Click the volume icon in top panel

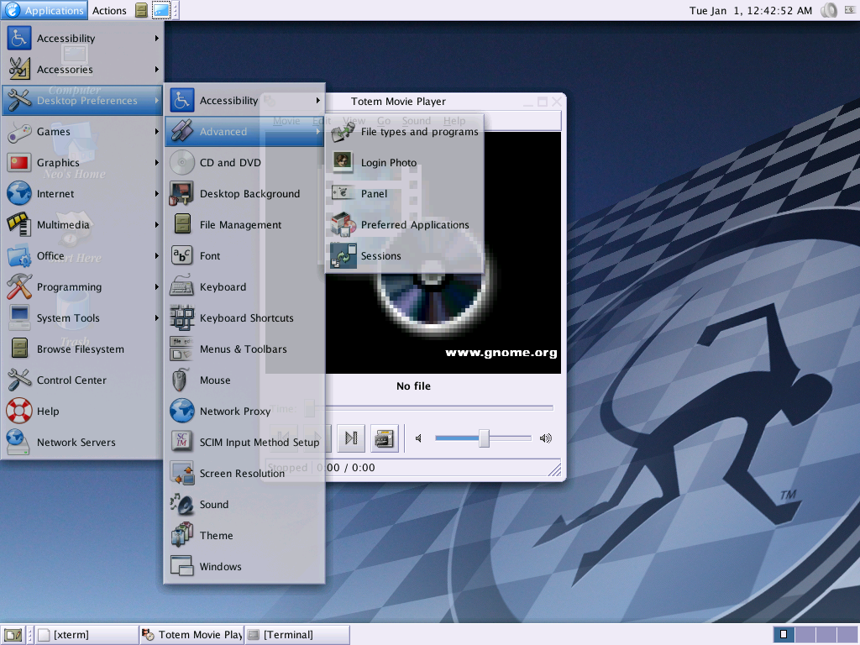click(829, 10)
